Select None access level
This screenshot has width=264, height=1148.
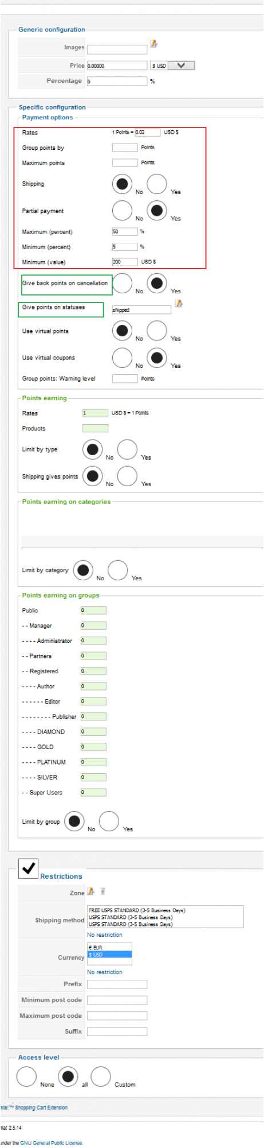tap(26, 1076)
